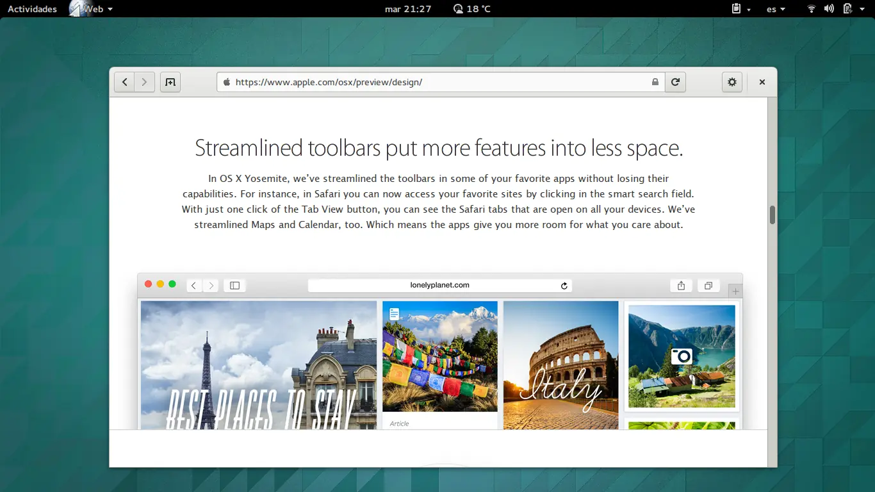
Task: Click the 'Streamlined toolbars' heading text
Action: pyautogui.click(x=439, y=148)
